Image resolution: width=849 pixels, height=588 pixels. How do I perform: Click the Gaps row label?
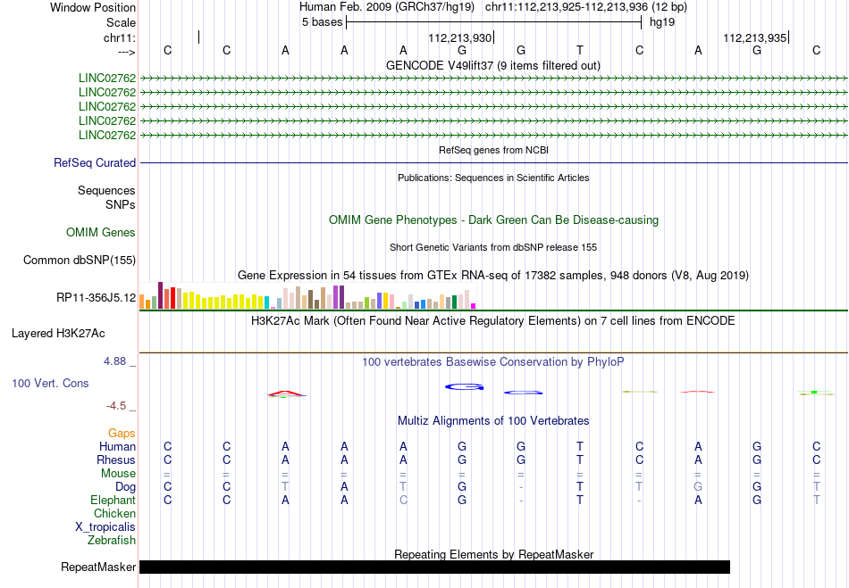[x=122, y=434]
